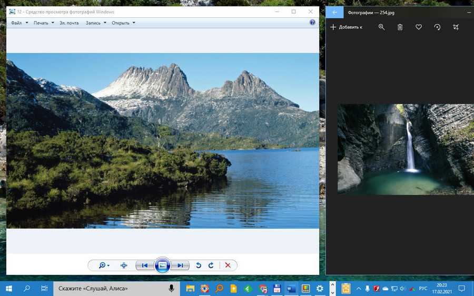Click the Добавить к button in Photos
Viewport: 474px width, 296px height.
coord(346,27)
